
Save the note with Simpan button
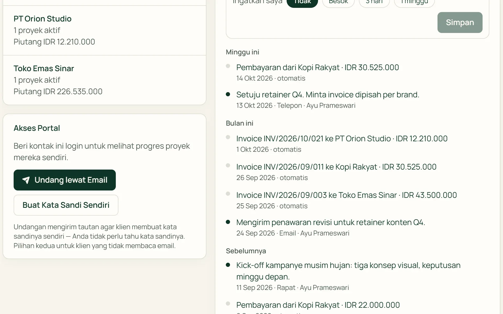[x=460, y=23]
